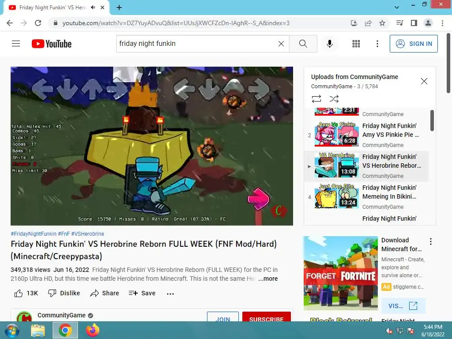The height and width of the screenshot is (339, 452).
Task: Go forward with browser forward arrow
Action: point(24,23)
